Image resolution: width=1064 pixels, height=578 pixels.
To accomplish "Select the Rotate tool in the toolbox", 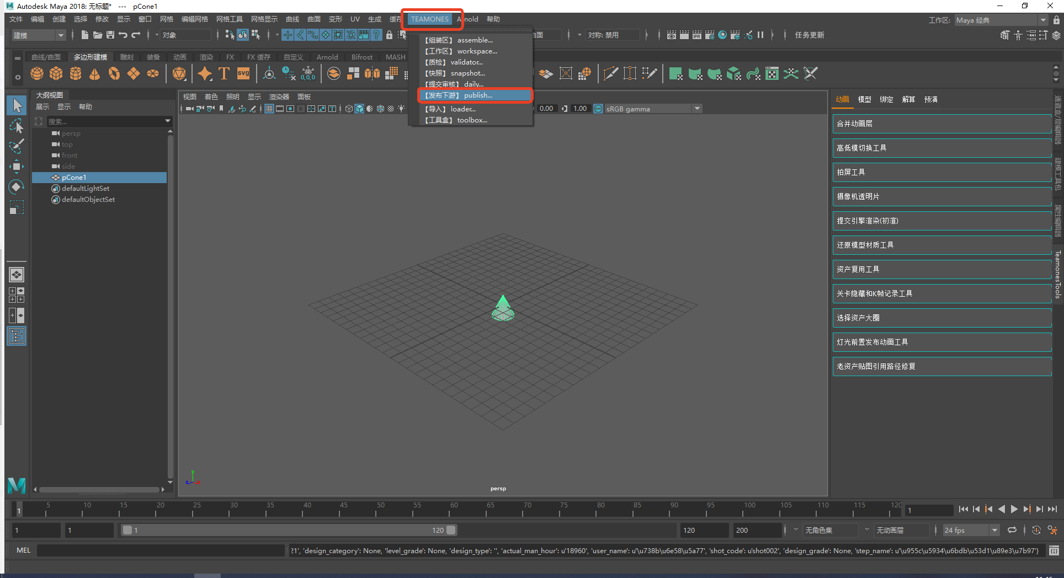I will click(17, 187).
